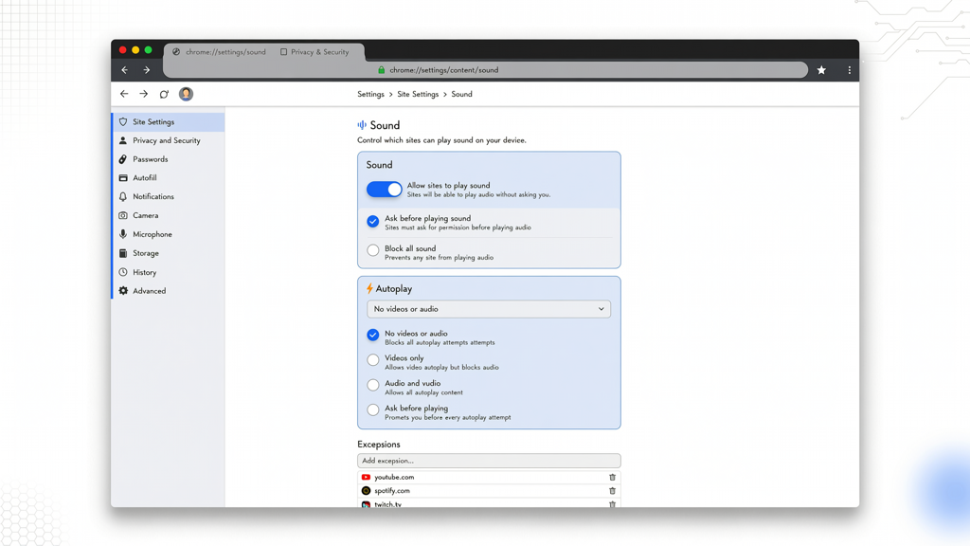Select the Block all sound option
Image resolution: width=970 pixels, height=546 pixels.
coord(373,250)
